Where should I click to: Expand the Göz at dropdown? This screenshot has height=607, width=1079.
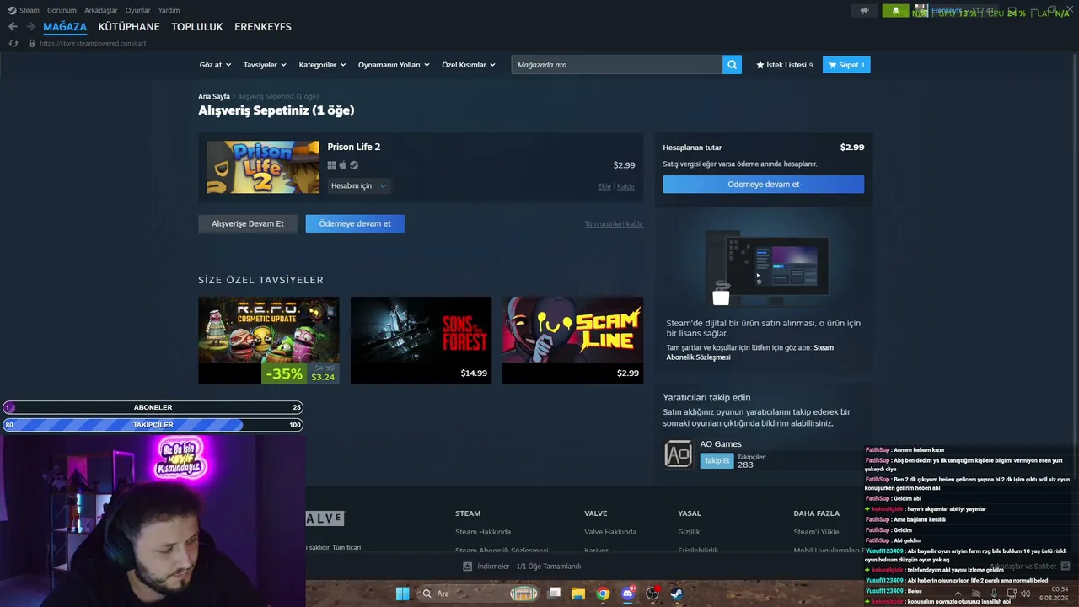[x=215, y=65]
